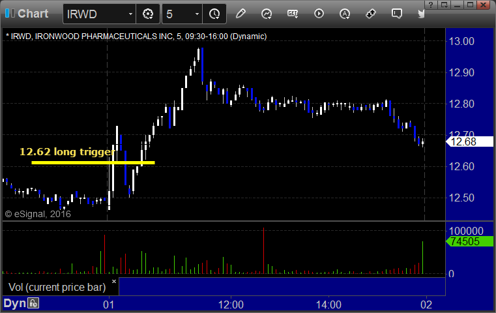Image resolution: width=496 pixels, height=313 pixels.
Task: Click the 12.60 price axis label
Action: click(461, 166)
